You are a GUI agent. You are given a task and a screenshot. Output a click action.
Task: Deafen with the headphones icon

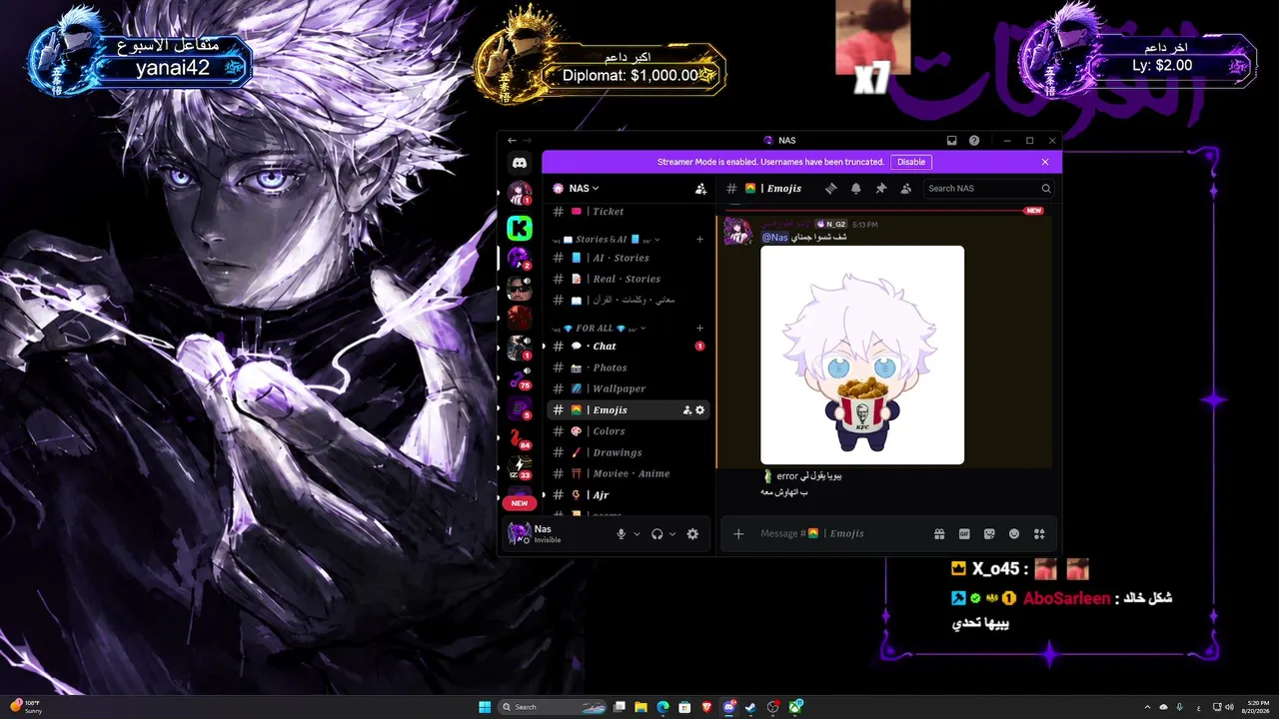pos(656,534)
